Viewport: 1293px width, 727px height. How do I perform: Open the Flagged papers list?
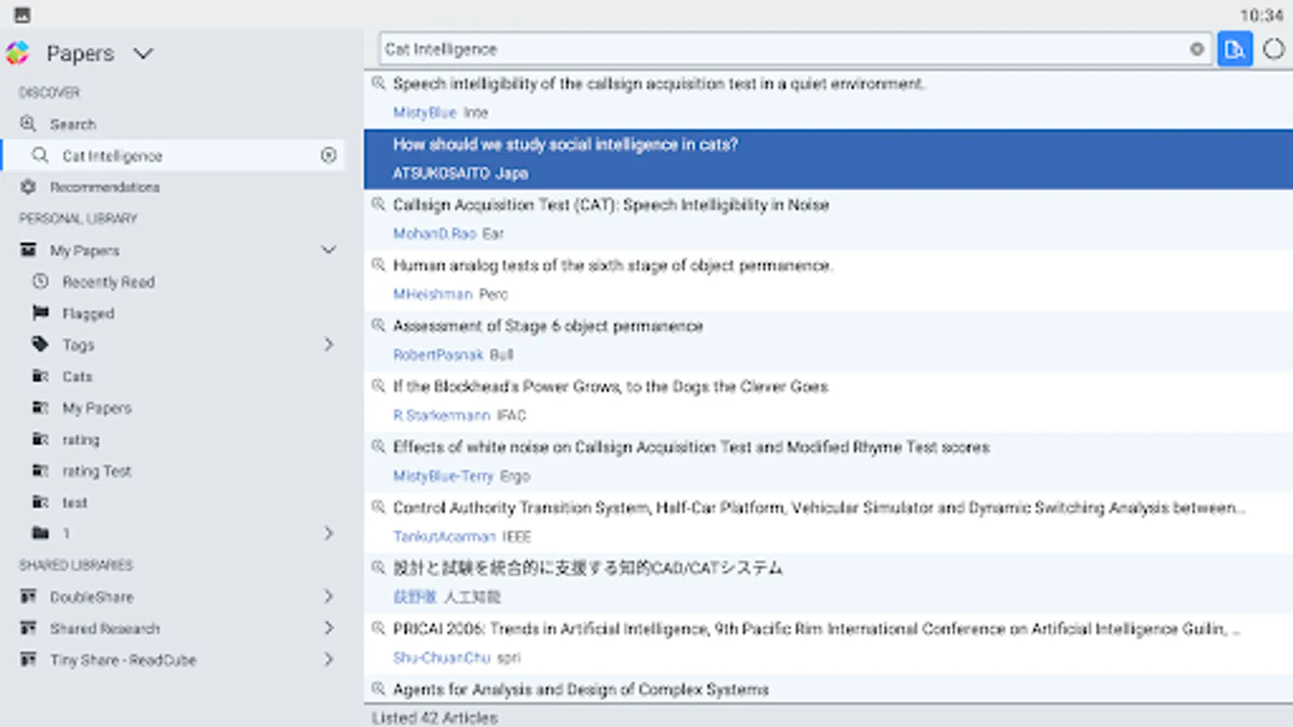click(x=88, y=313)
